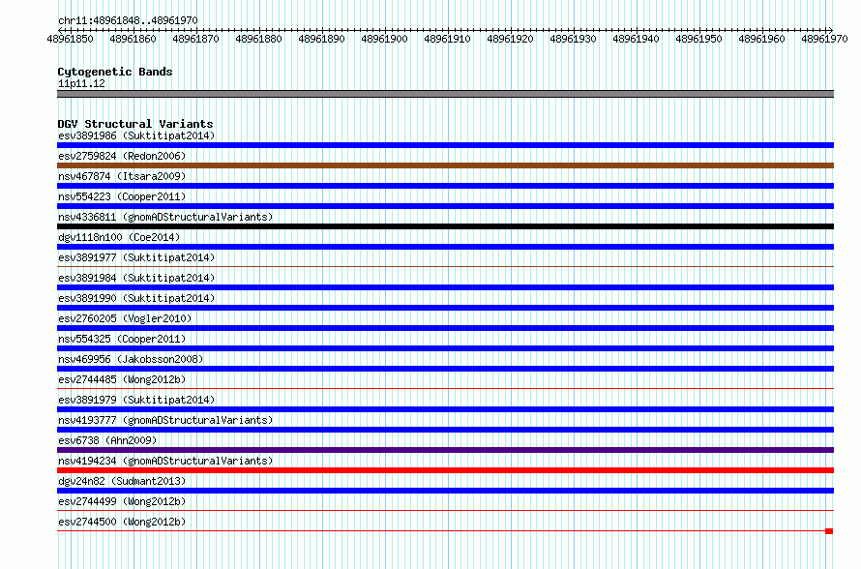This screenshot has width=861, height=569.
Task: Click the esv3891986 (Suktitipat2014) variant label
Action: coord(136,135)
